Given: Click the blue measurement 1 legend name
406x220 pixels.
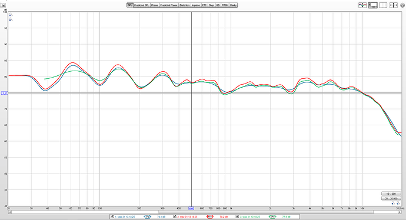Looking at the screenshot, I should pos(125,216).
